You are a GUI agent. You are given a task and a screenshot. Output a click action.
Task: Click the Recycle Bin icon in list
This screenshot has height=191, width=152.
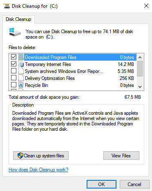pos(21,85)
